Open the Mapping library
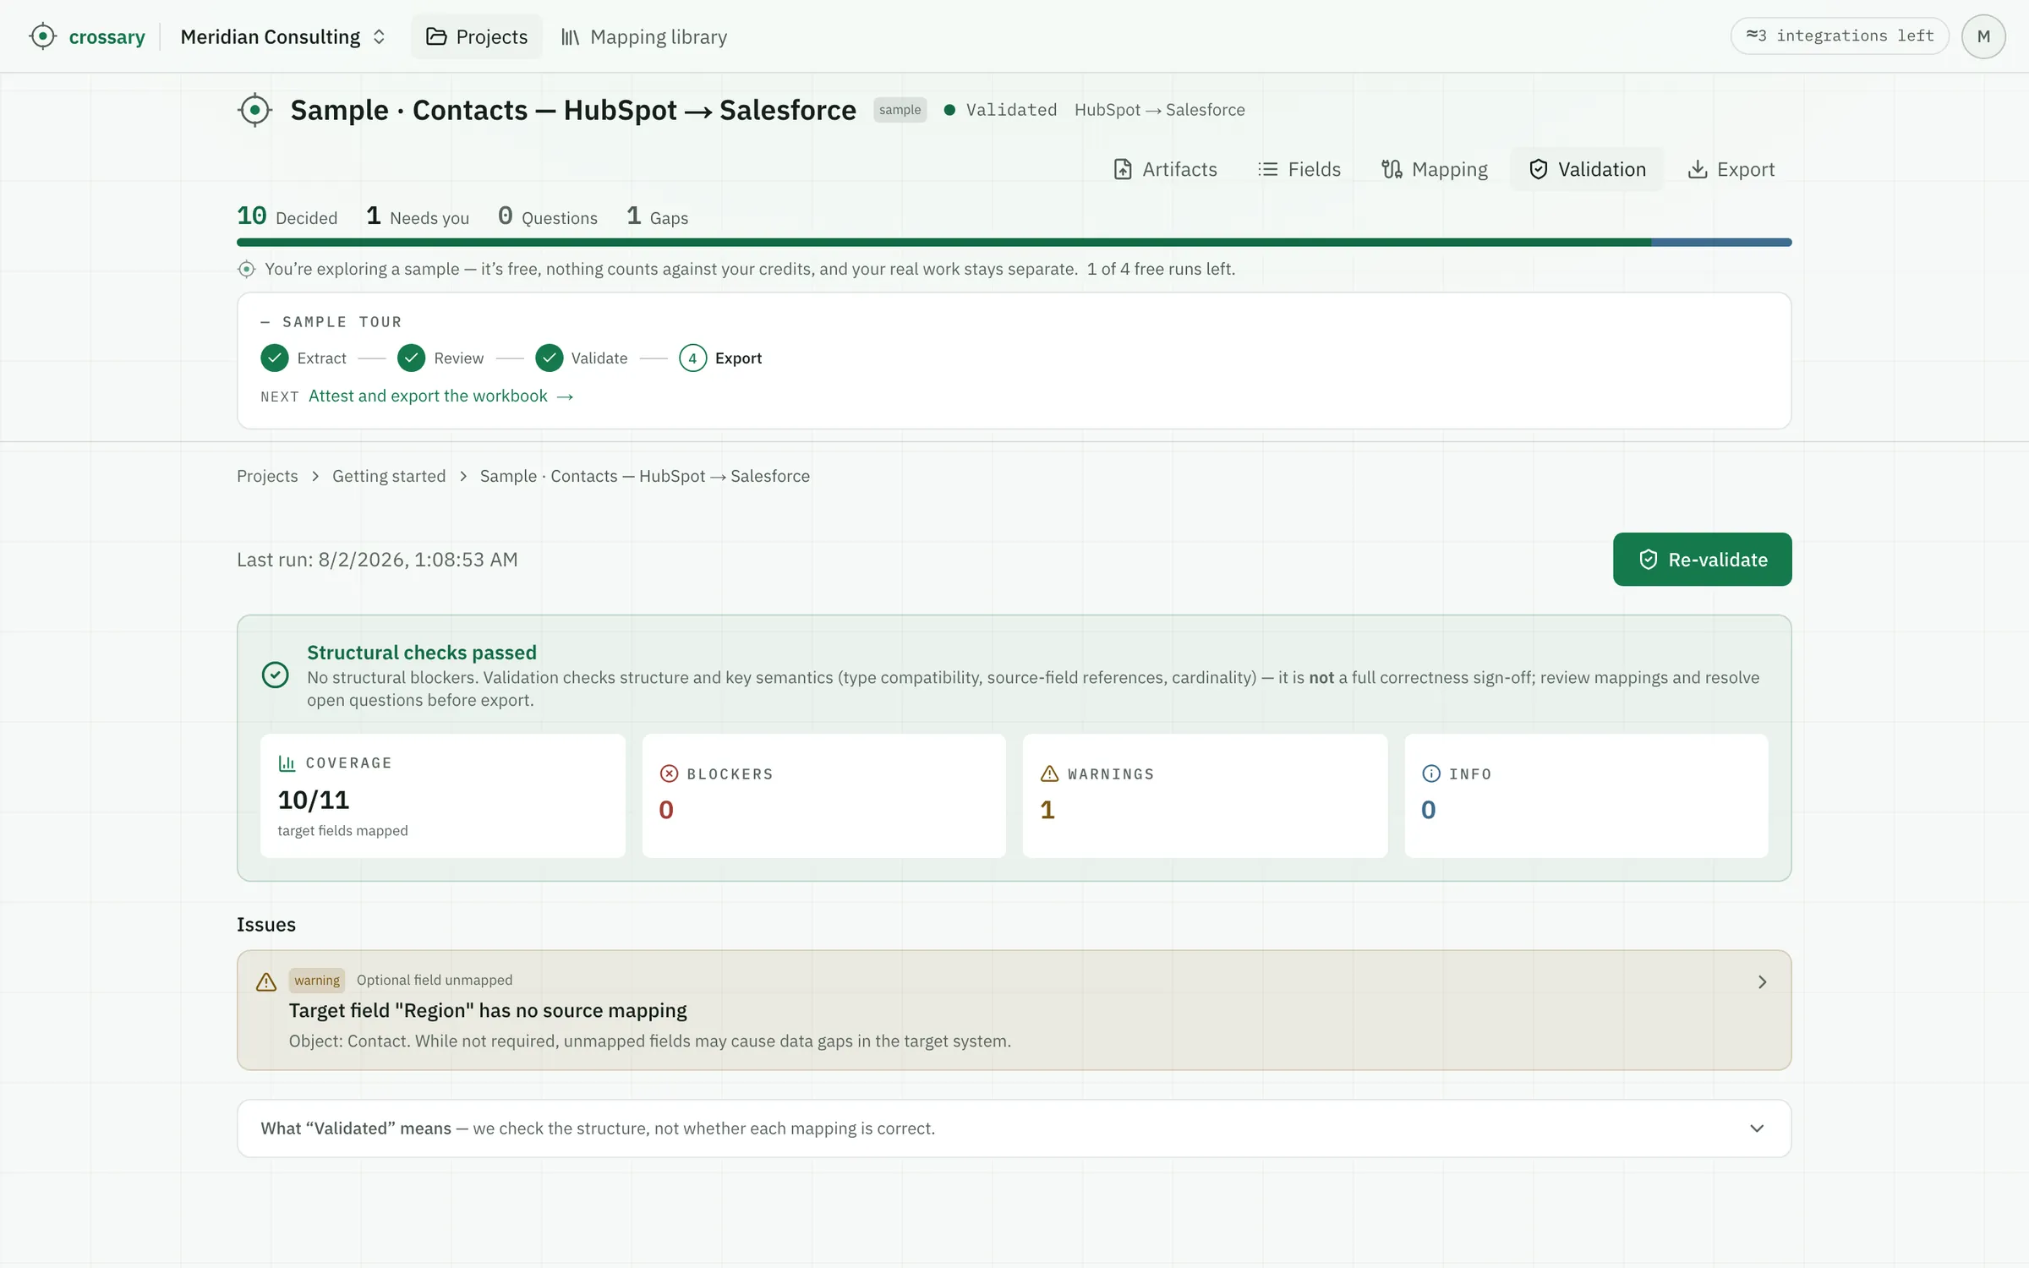This screenshot has width=2029, height=1268. click(644, 36)
